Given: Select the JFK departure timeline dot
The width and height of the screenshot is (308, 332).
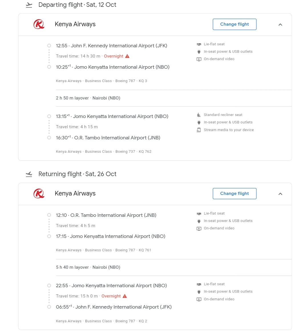Looking at the screenshot, I should point(49,46).
